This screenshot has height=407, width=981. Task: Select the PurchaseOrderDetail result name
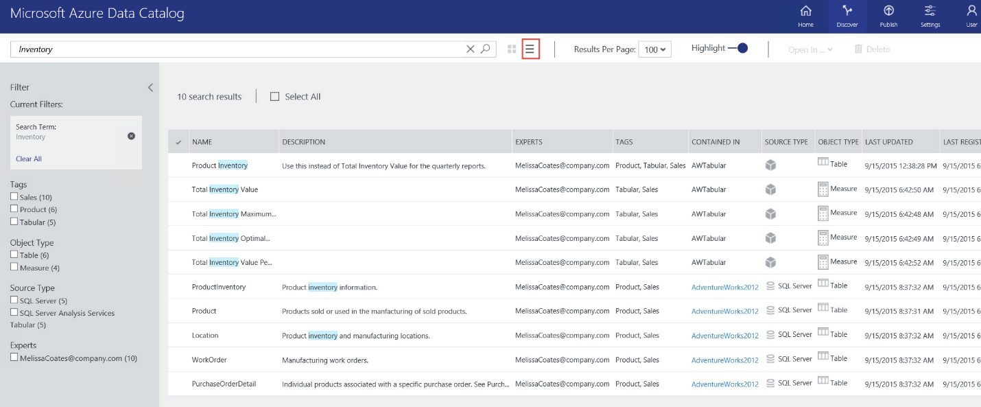(224, 384)
